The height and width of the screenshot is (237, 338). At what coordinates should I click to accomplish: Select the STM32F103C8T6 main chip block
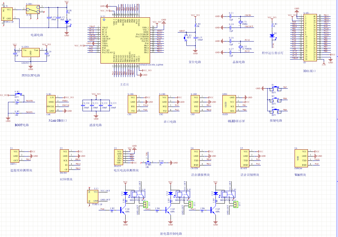coord(125,41)
